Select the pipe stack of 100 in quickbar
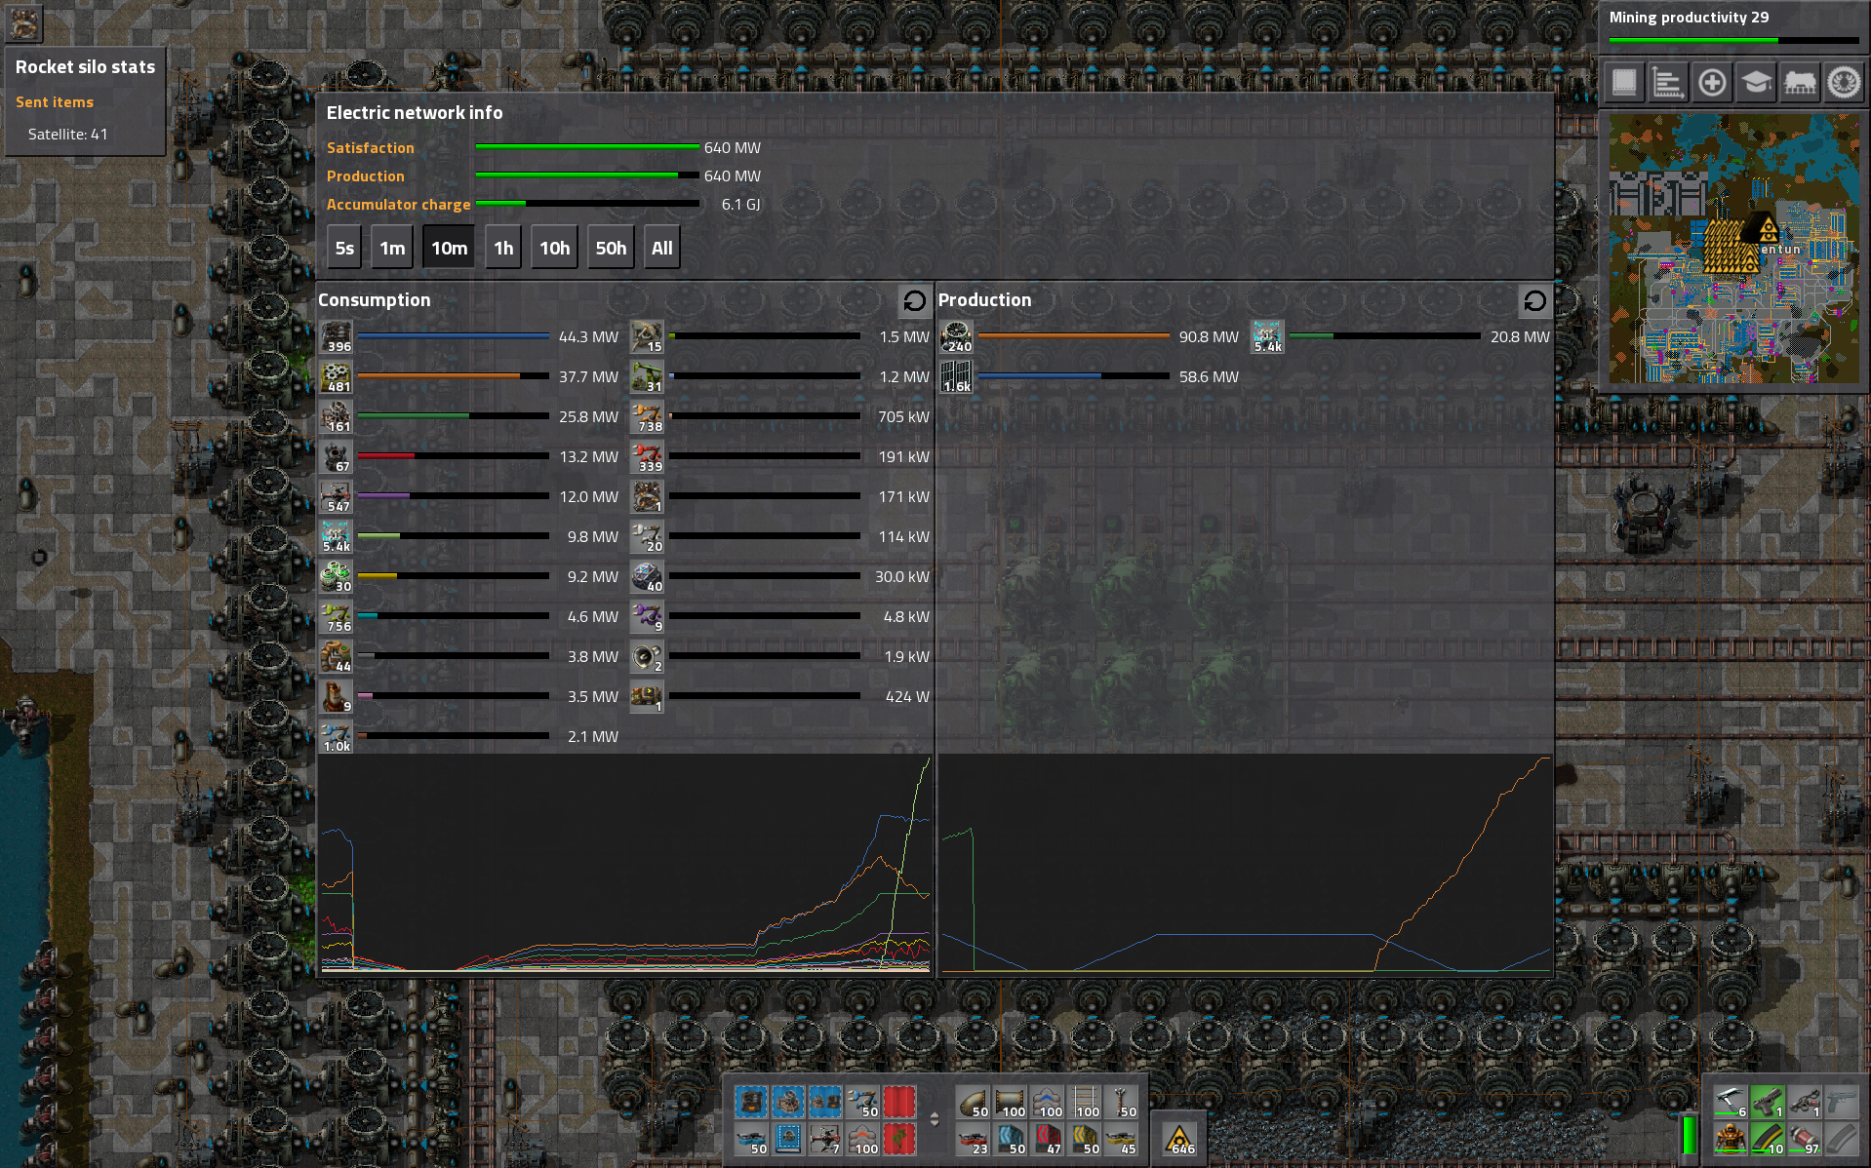The width and height of the screenshot is (1871, 1168). pyautogui.click(x=1010, y=1102)
